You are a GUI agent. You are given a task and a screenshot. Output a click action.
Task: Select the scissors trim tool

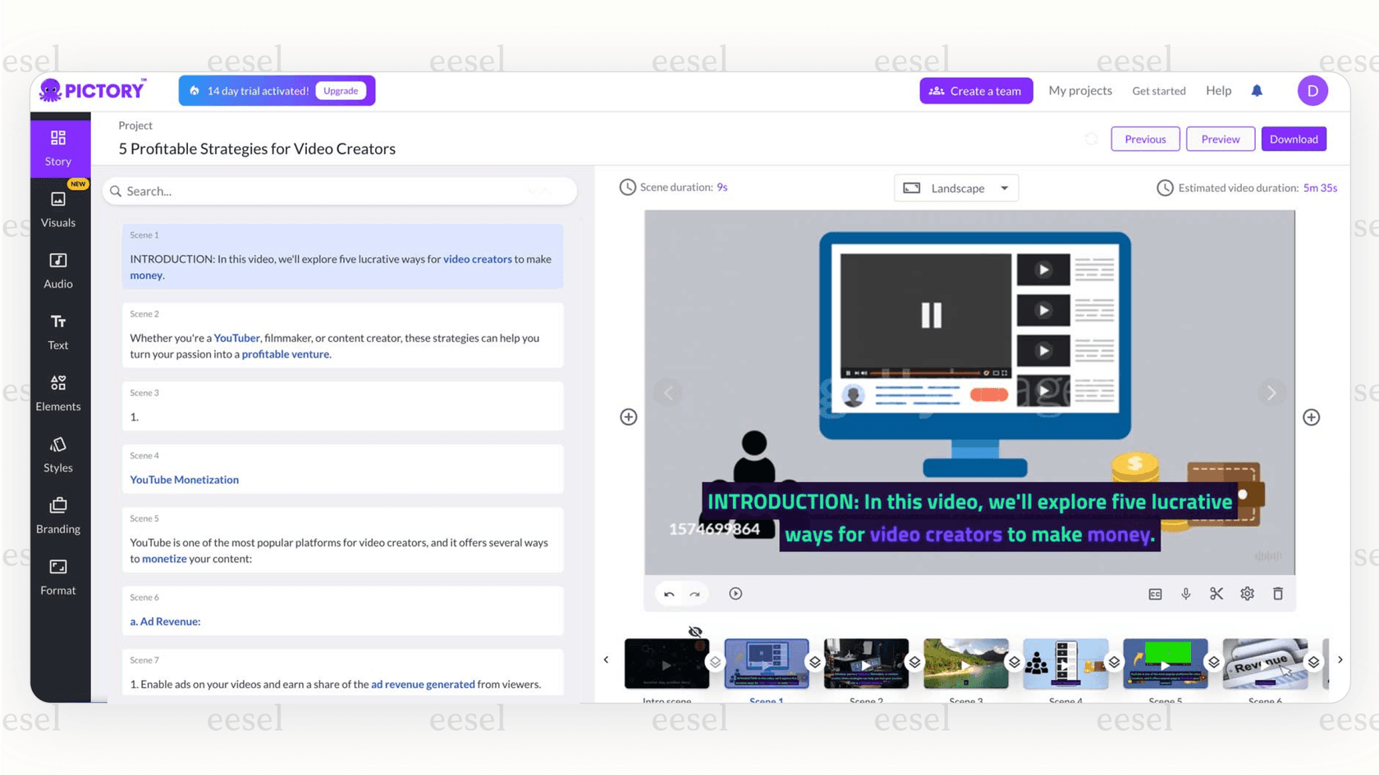pos(1216,593)
